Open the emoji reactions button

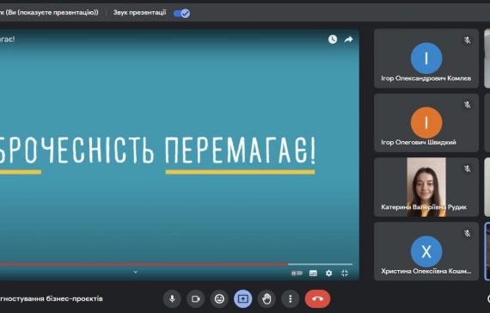tap(219, 299)
